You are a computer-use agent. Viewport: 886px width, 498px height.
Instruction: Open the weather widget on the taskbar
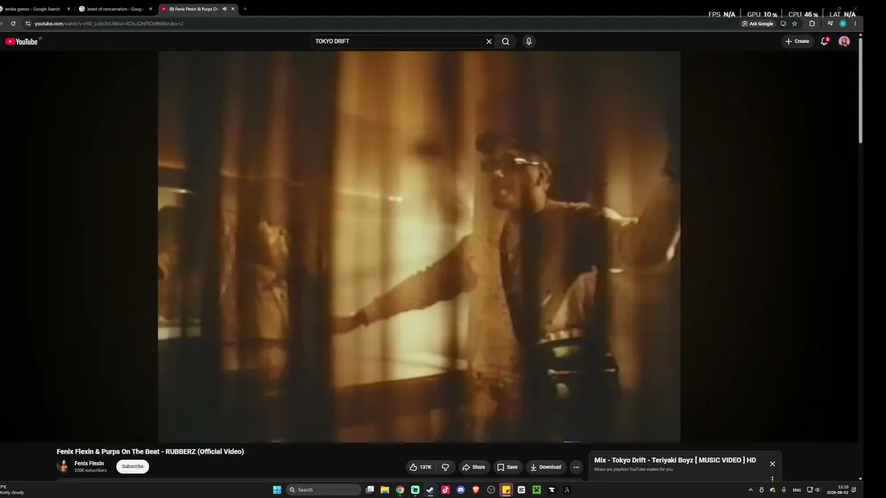tap(12, 490)
